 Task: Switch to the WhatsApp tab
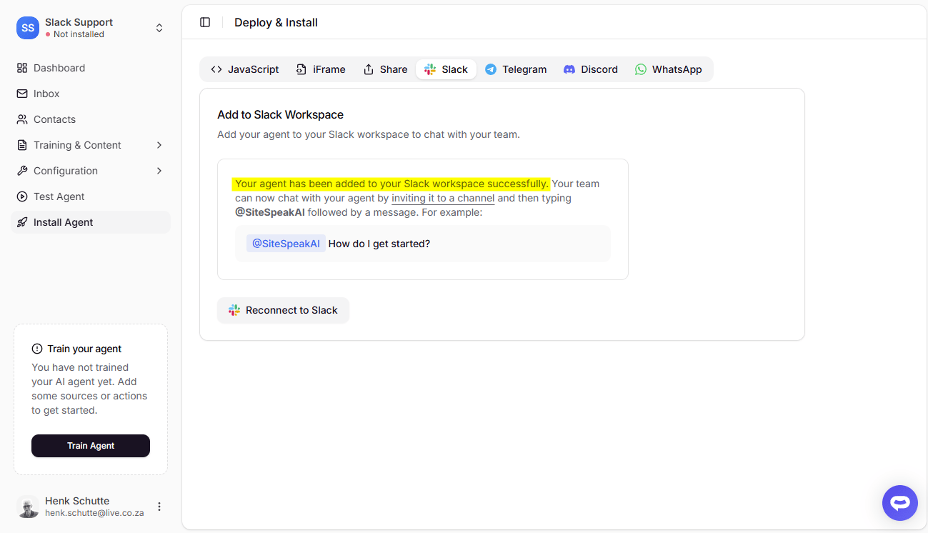coord(669,69)
